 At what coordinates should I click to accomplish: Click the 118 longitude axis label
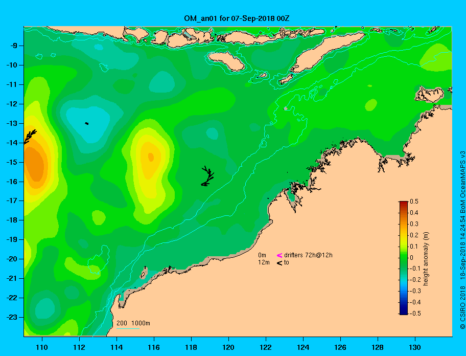191,347
